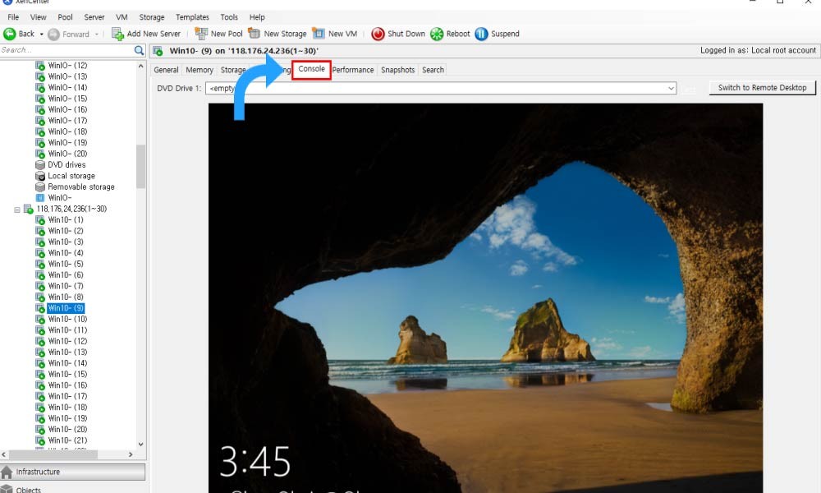The image size is (821, 493).
Task: Click the template icon beside WinIO-
Action: coord(40,198)
